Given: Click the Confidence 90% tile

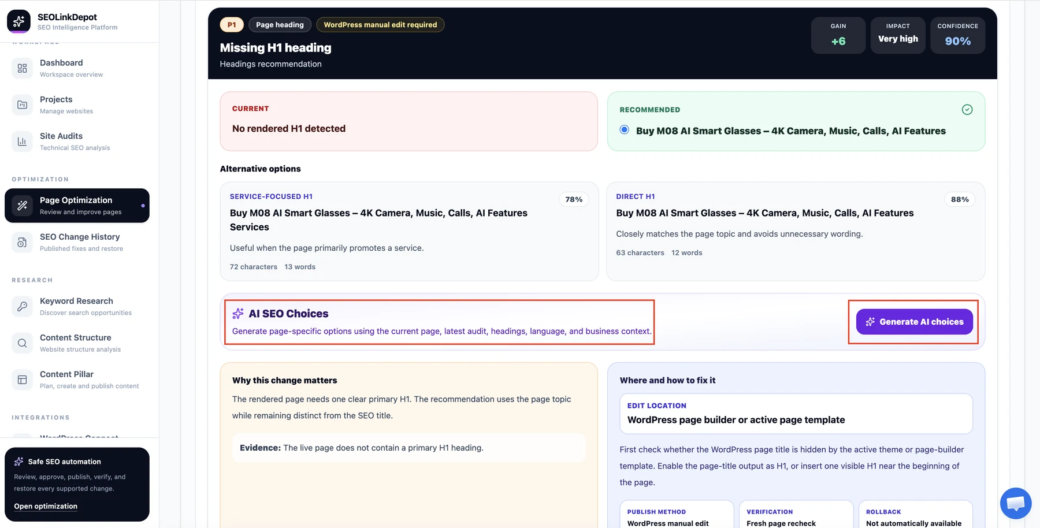Looking at the screenshot, I should [x=957, y=35].
